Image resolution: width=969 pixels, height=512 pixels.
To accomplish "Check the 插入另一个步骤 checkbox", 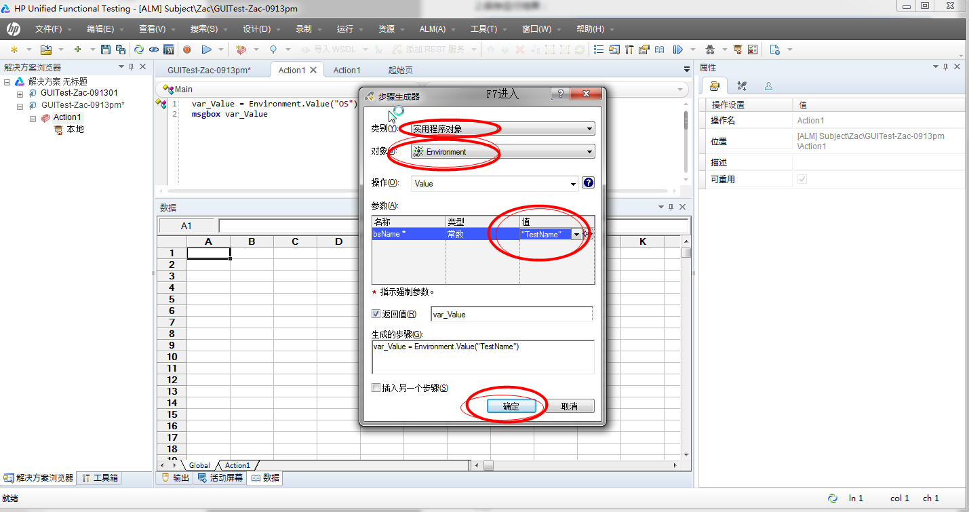I will coord(376,388).
